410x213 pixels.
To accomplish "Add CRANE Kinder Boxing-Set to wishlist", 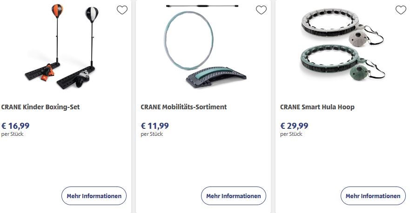I will pos(122,10).
